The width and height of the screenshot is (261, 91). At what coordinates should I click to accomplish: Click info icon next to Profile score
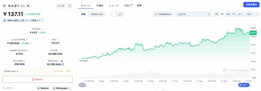point(18,71)
